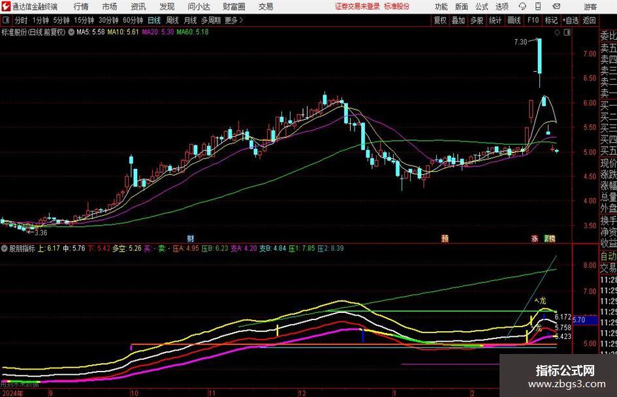The height and width of the screenshot is (397, 617).
Task: Click the 通达信 red logo icon
Action: (5, 7)
